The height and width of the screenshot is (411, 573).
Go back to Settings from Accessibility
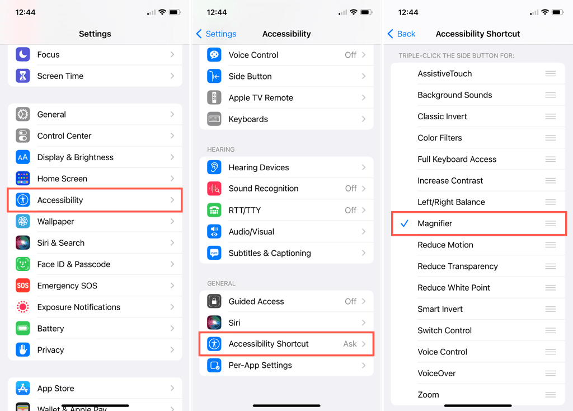pos(217,34)
